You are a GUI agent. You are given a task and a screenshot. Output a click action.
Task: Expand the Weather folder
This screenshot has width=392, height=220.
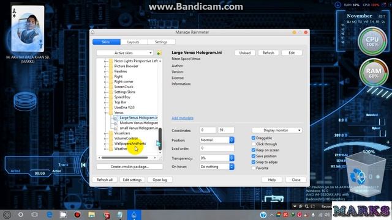click(105, 148)
